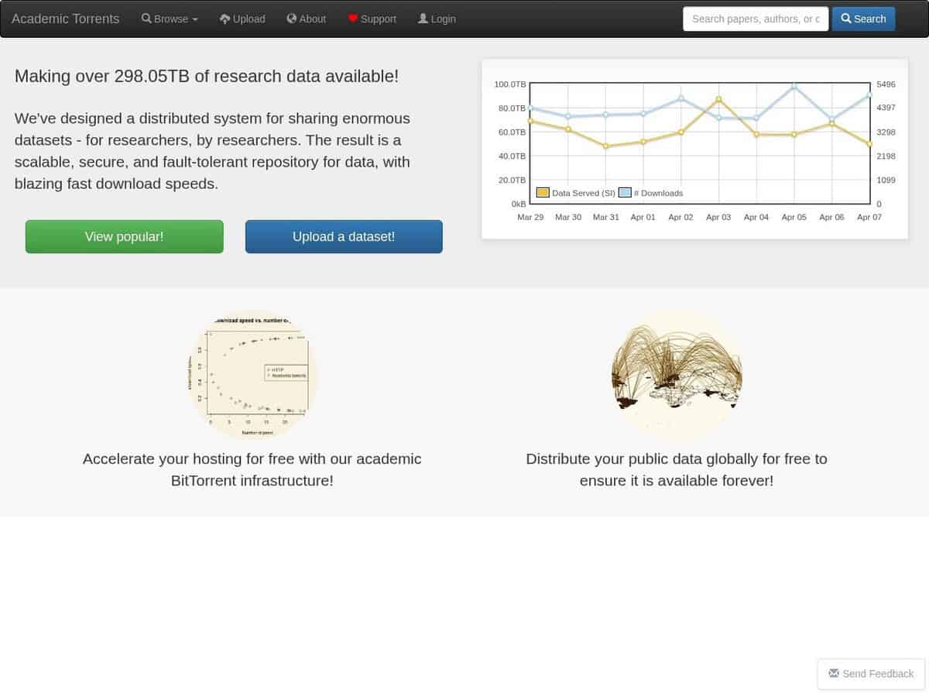Click the # Downloads legend swatch
Screen dimensions: 929x697
pyautogui.click(x=625, y=193)
